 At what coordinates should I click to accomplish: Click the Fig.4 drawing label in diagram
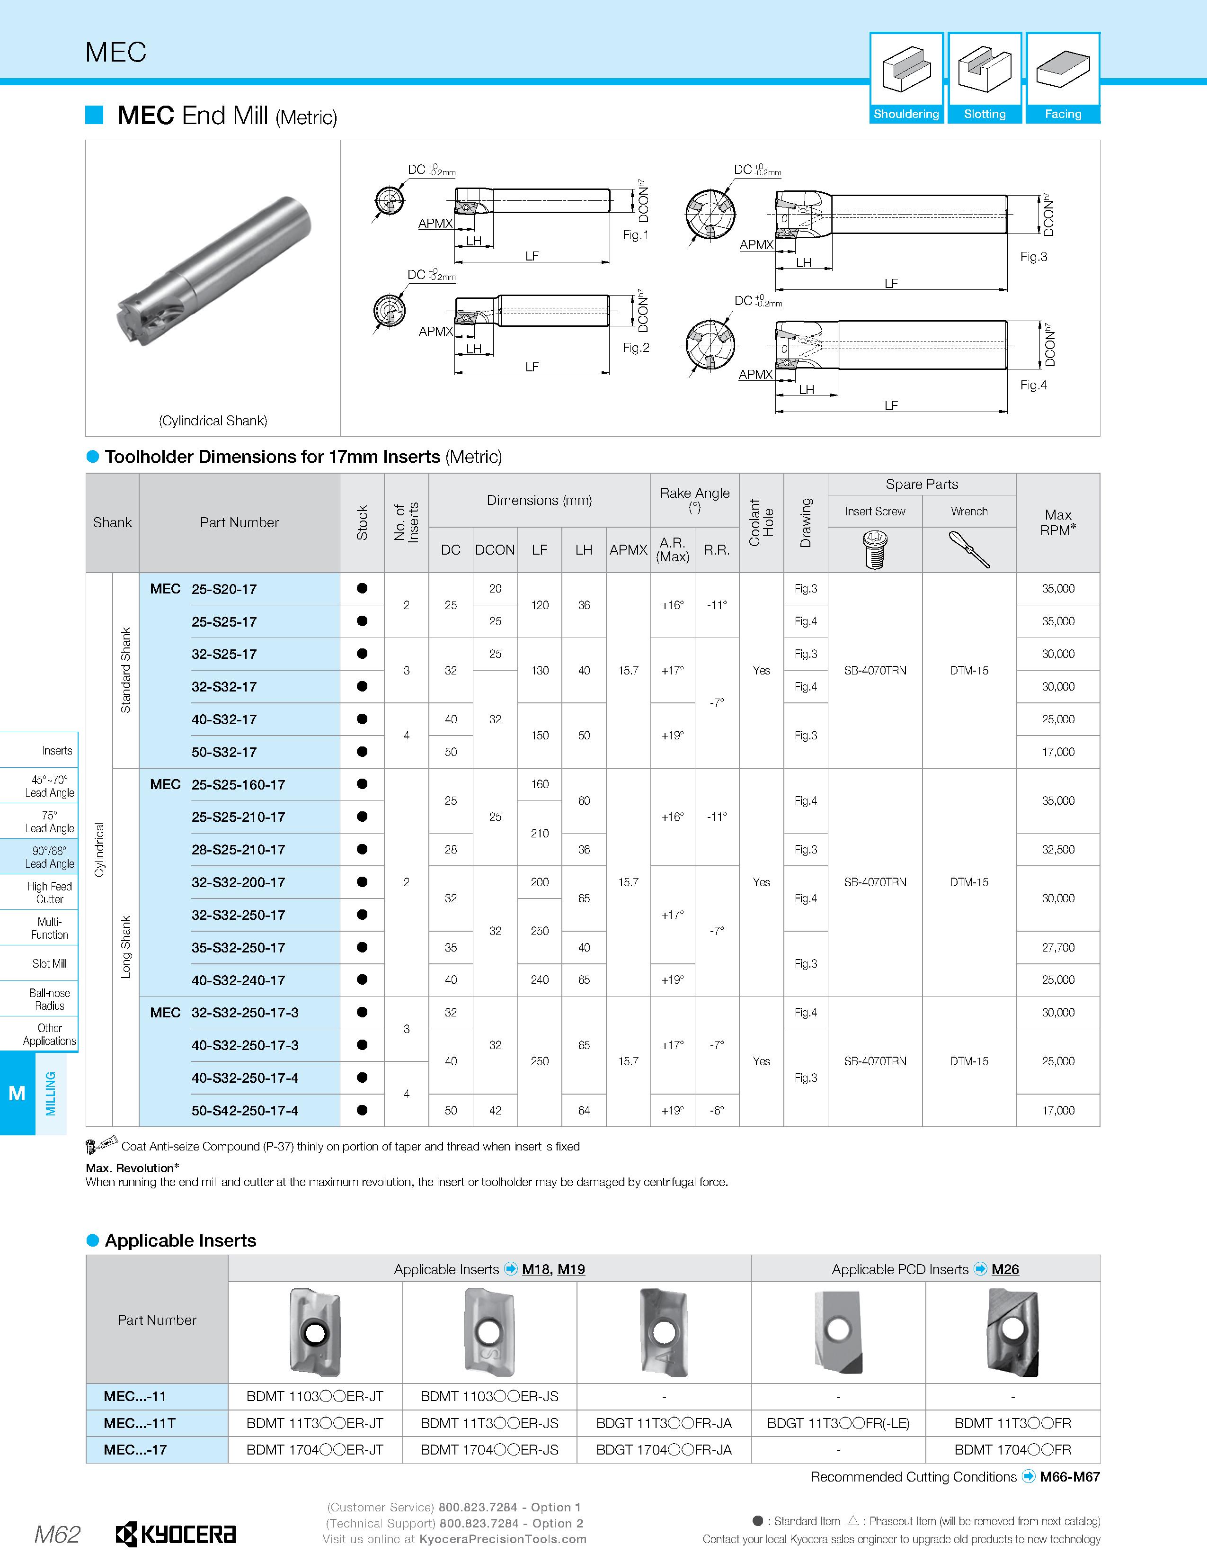click(1033, 385)
